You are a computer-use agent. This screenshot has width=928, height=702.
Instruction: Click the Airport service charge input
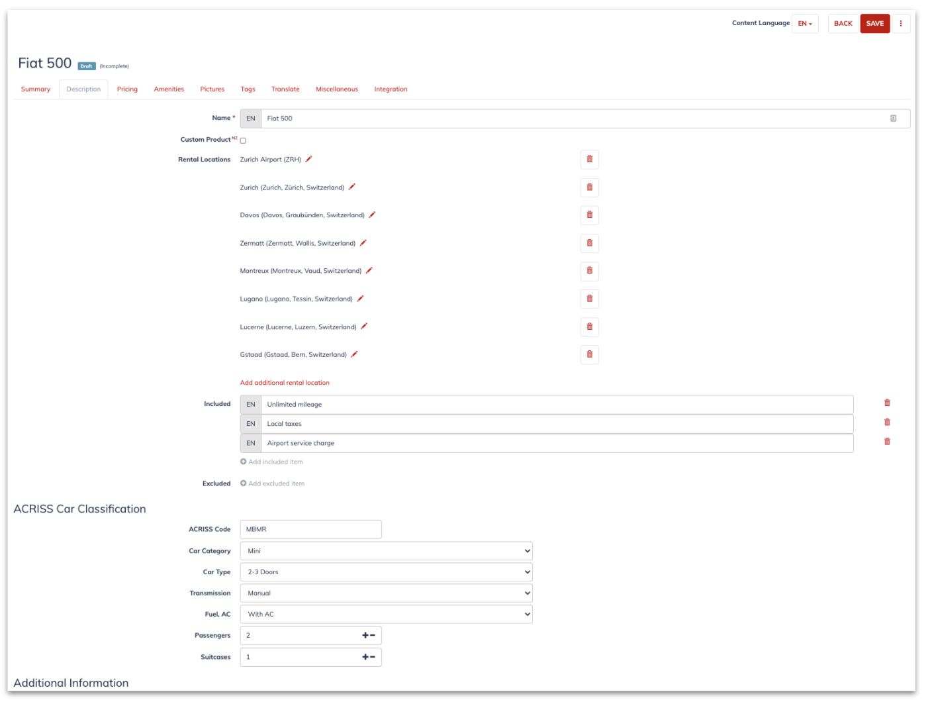[557, 443]
